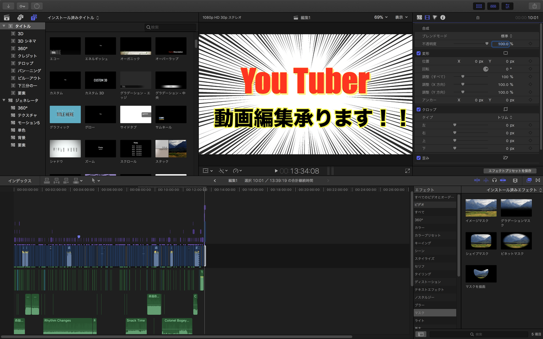
Task: Open the viewer 69% zoom dropdown
Action: tap(381, 17)
